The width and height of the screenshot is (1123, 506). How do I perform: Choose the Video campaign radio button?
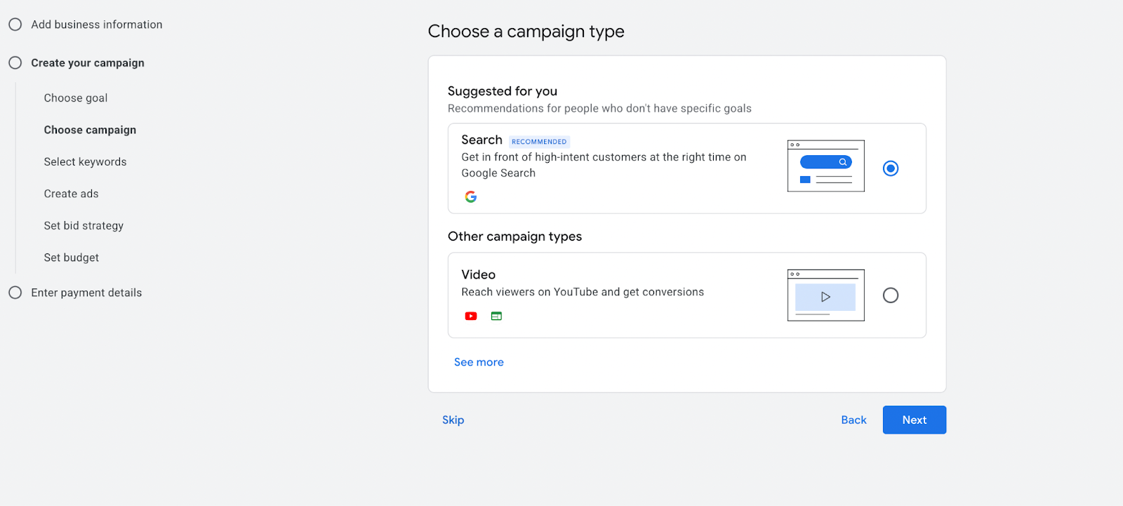[x=890, y=295]
